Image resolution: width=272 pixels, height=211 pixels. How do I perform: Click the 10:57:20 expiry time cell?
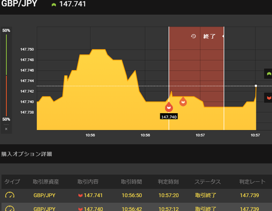[x=169, y=195]
